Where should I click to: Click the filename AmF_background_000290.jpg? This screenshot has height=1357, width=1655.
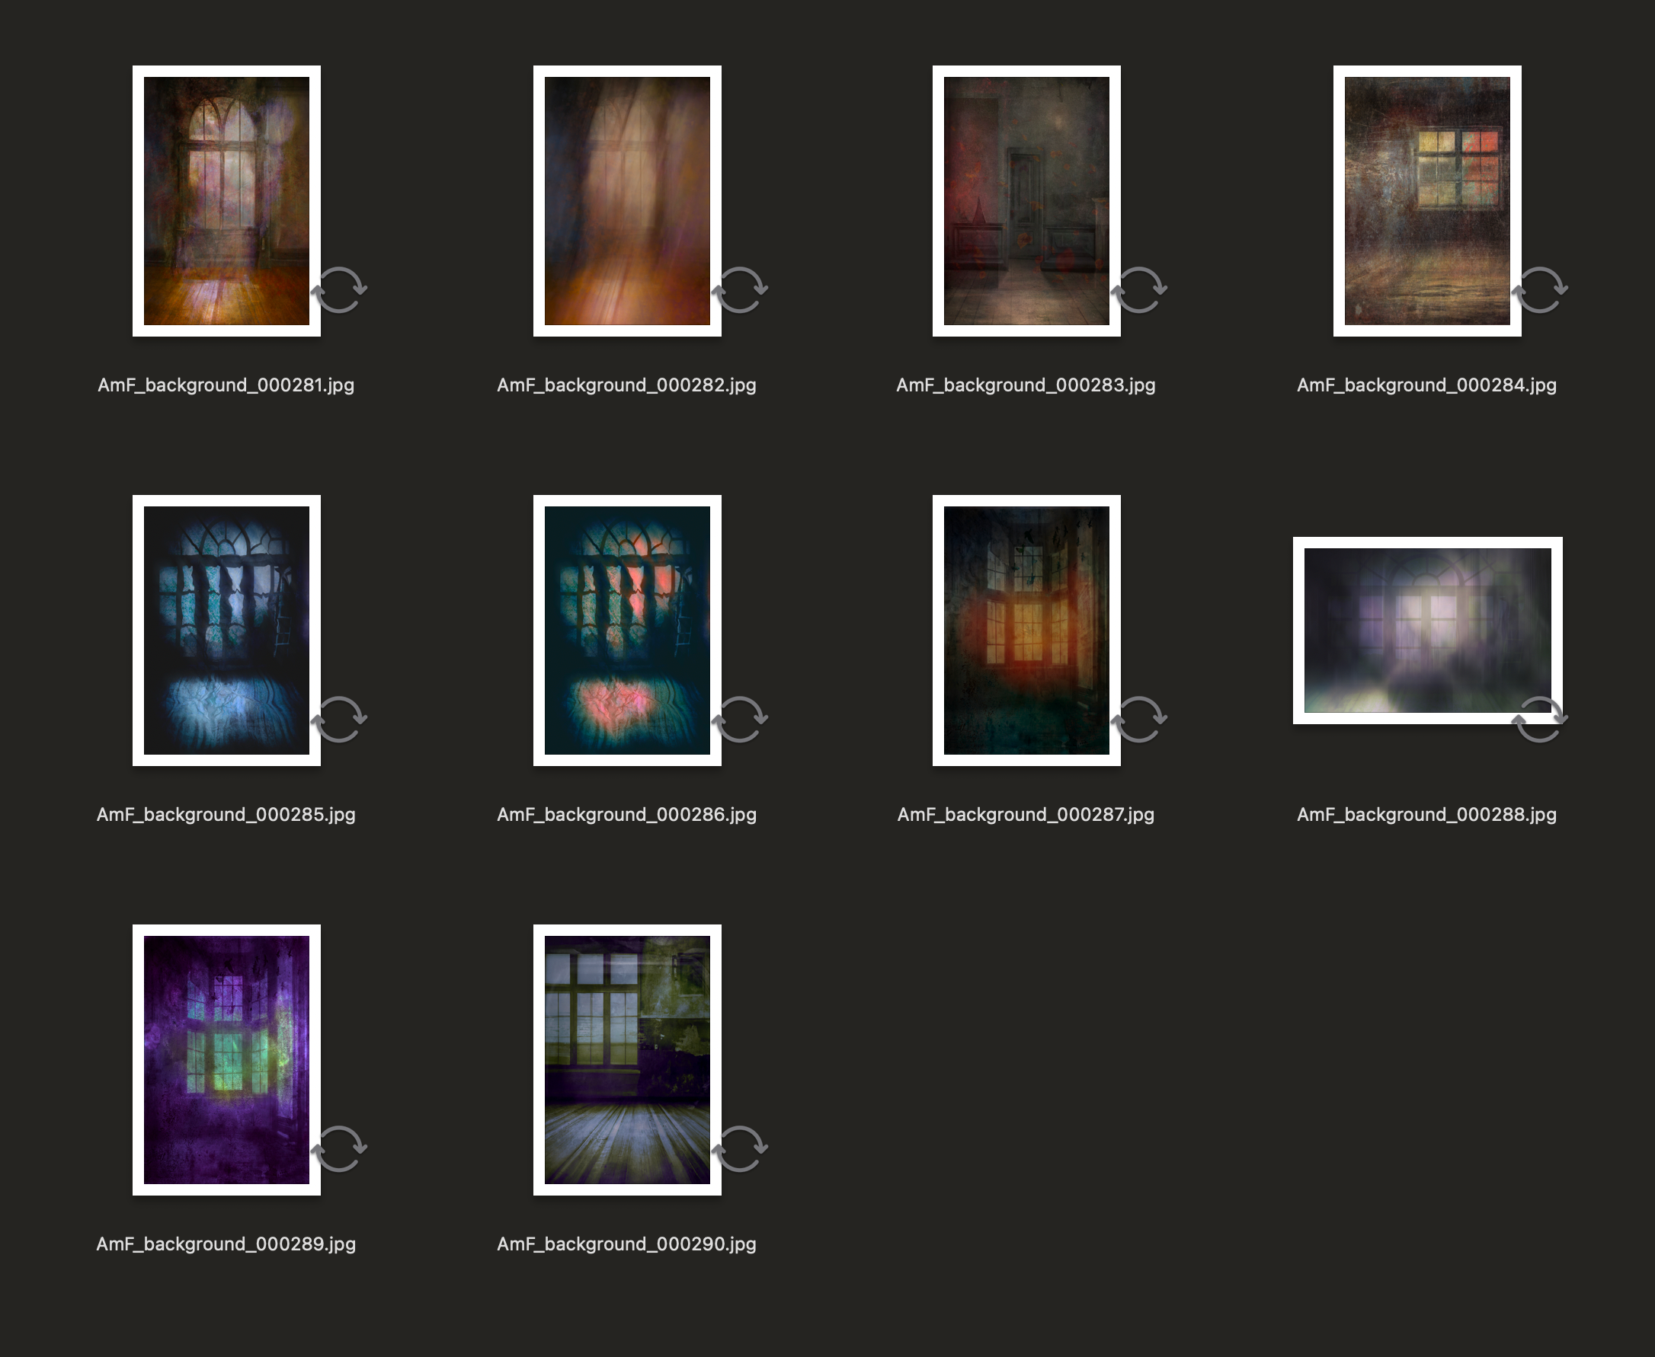coord(626,1244)
